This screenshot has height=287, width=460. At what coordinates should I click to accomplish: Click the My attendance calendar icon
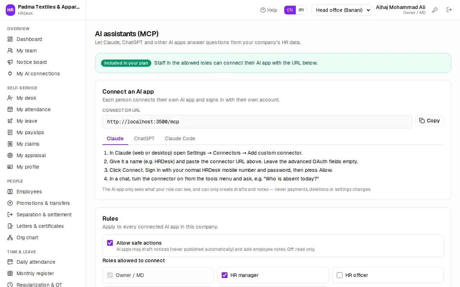(10, 109)
